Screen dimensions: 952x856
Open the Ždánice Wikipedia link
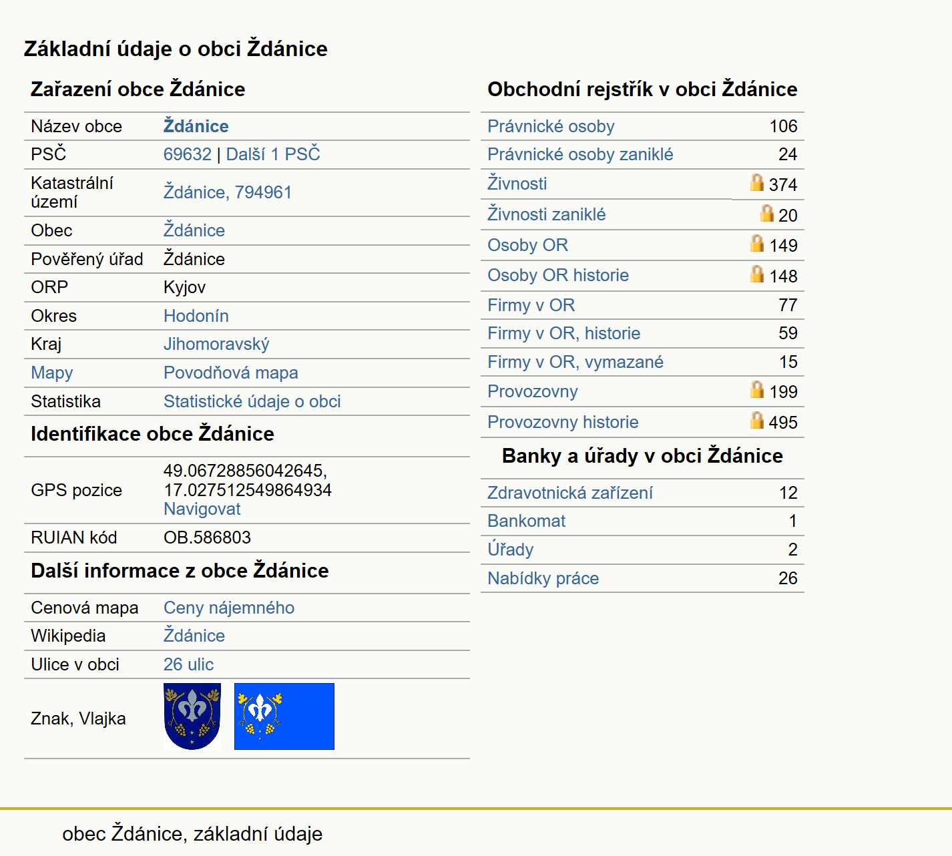pos(194,636)
